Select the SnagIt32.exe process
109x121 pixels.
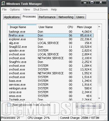click(51, 47)
